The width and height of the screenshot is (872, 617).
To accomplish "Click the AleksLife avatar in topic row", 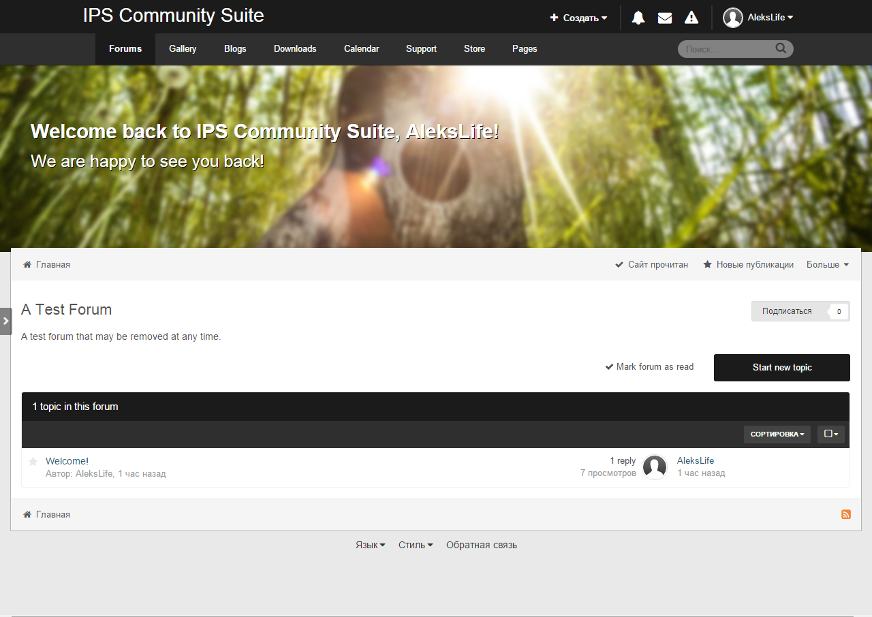I will pos(655,467).
